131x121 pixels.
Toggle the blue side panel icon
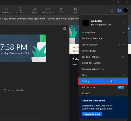(x=119, y=10)
